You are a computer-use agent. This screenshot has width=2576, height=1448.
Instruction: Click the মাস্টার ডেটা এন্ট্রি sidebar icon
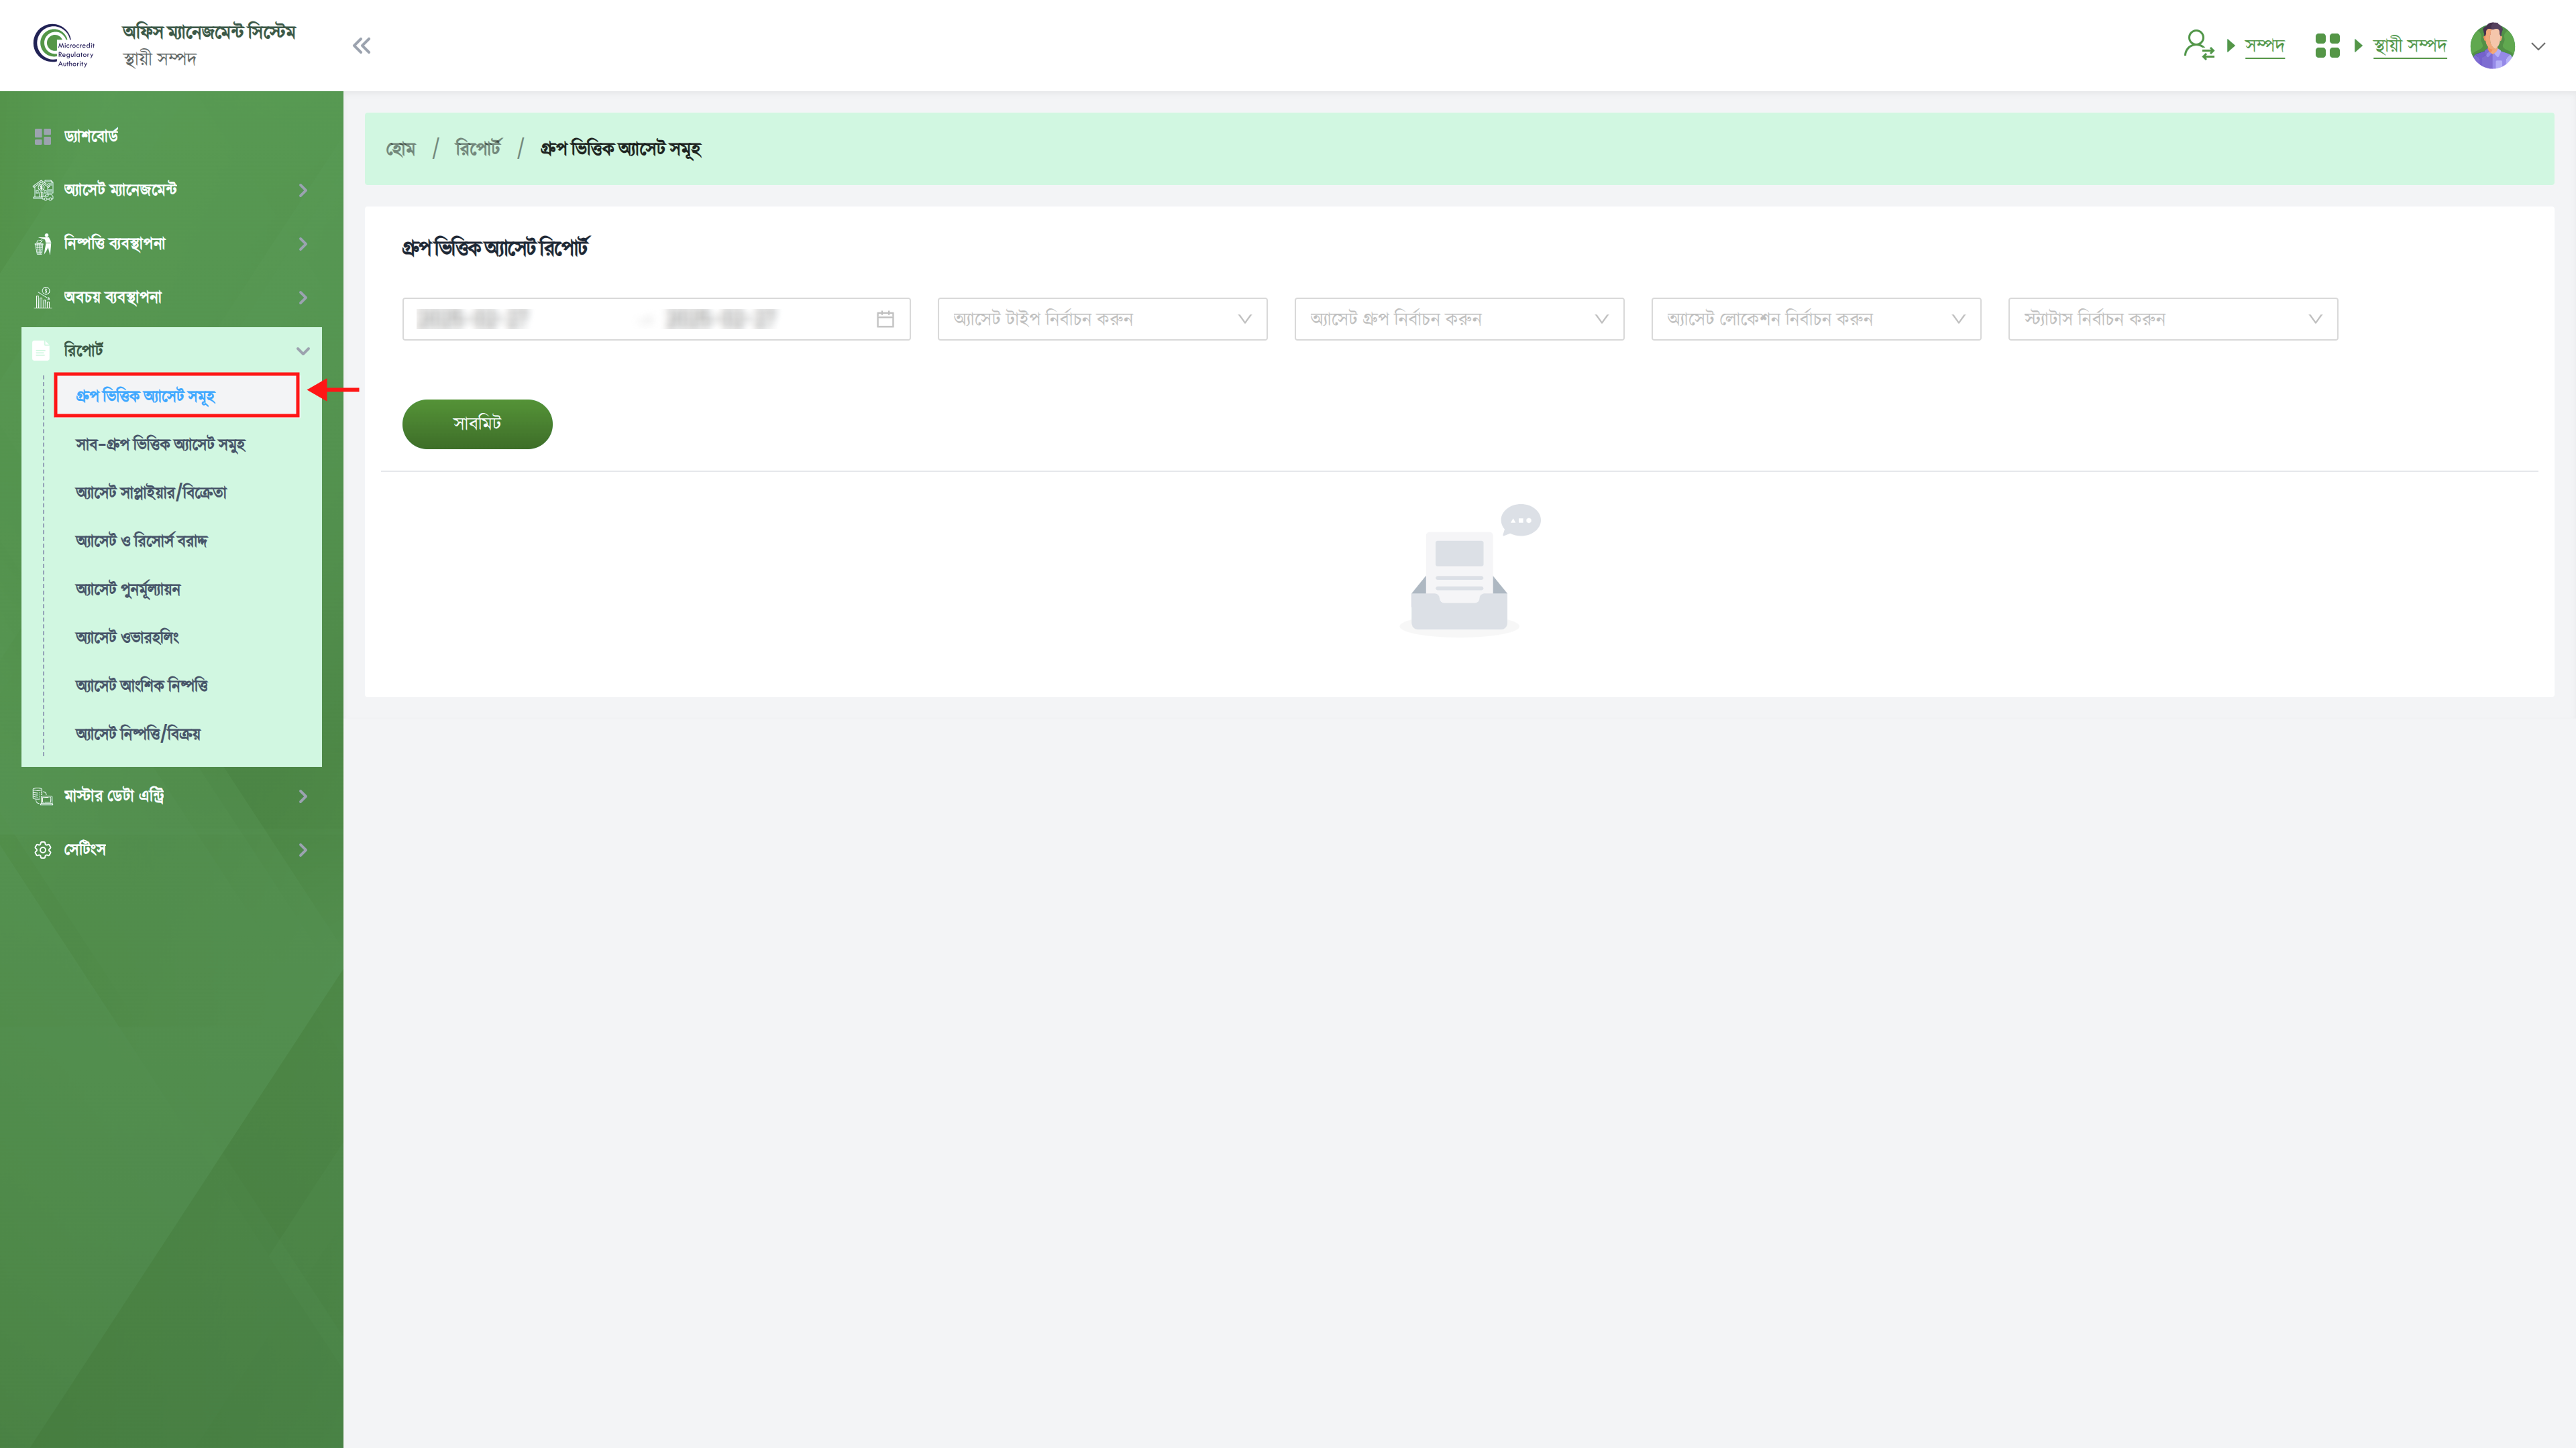point(42,796)
